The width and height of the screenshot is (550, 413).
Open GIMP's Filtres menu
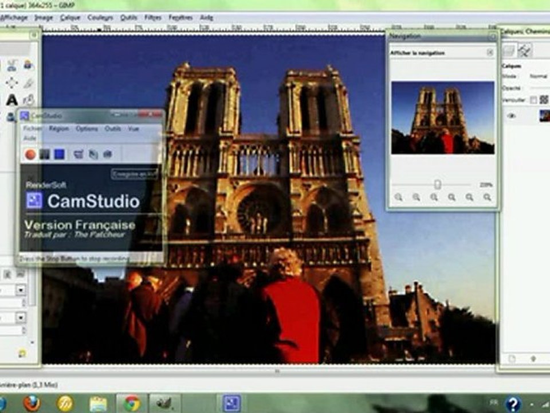(x=153, y=17)
